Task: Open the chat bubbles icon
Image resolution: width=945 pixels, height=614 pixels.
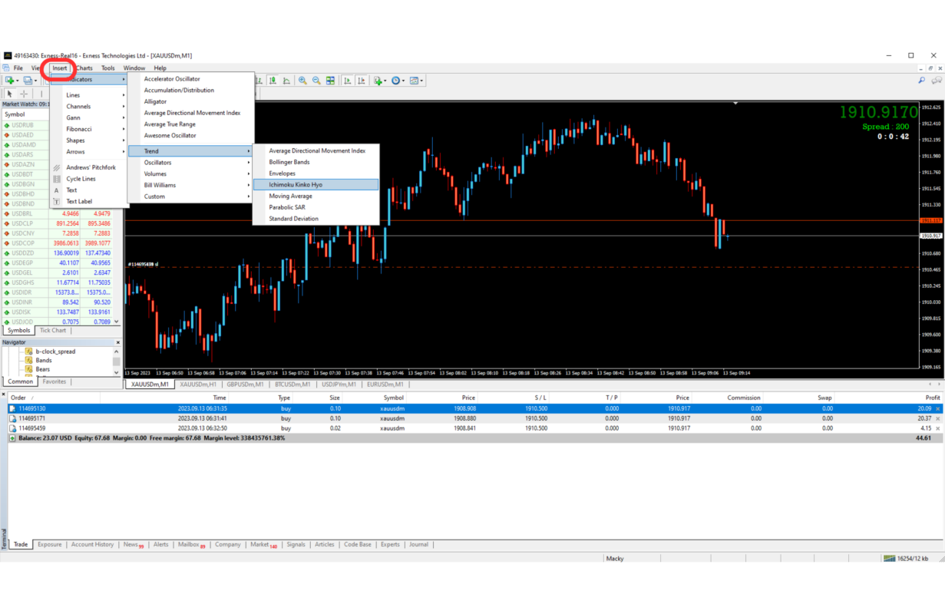Action: point(937,80)
